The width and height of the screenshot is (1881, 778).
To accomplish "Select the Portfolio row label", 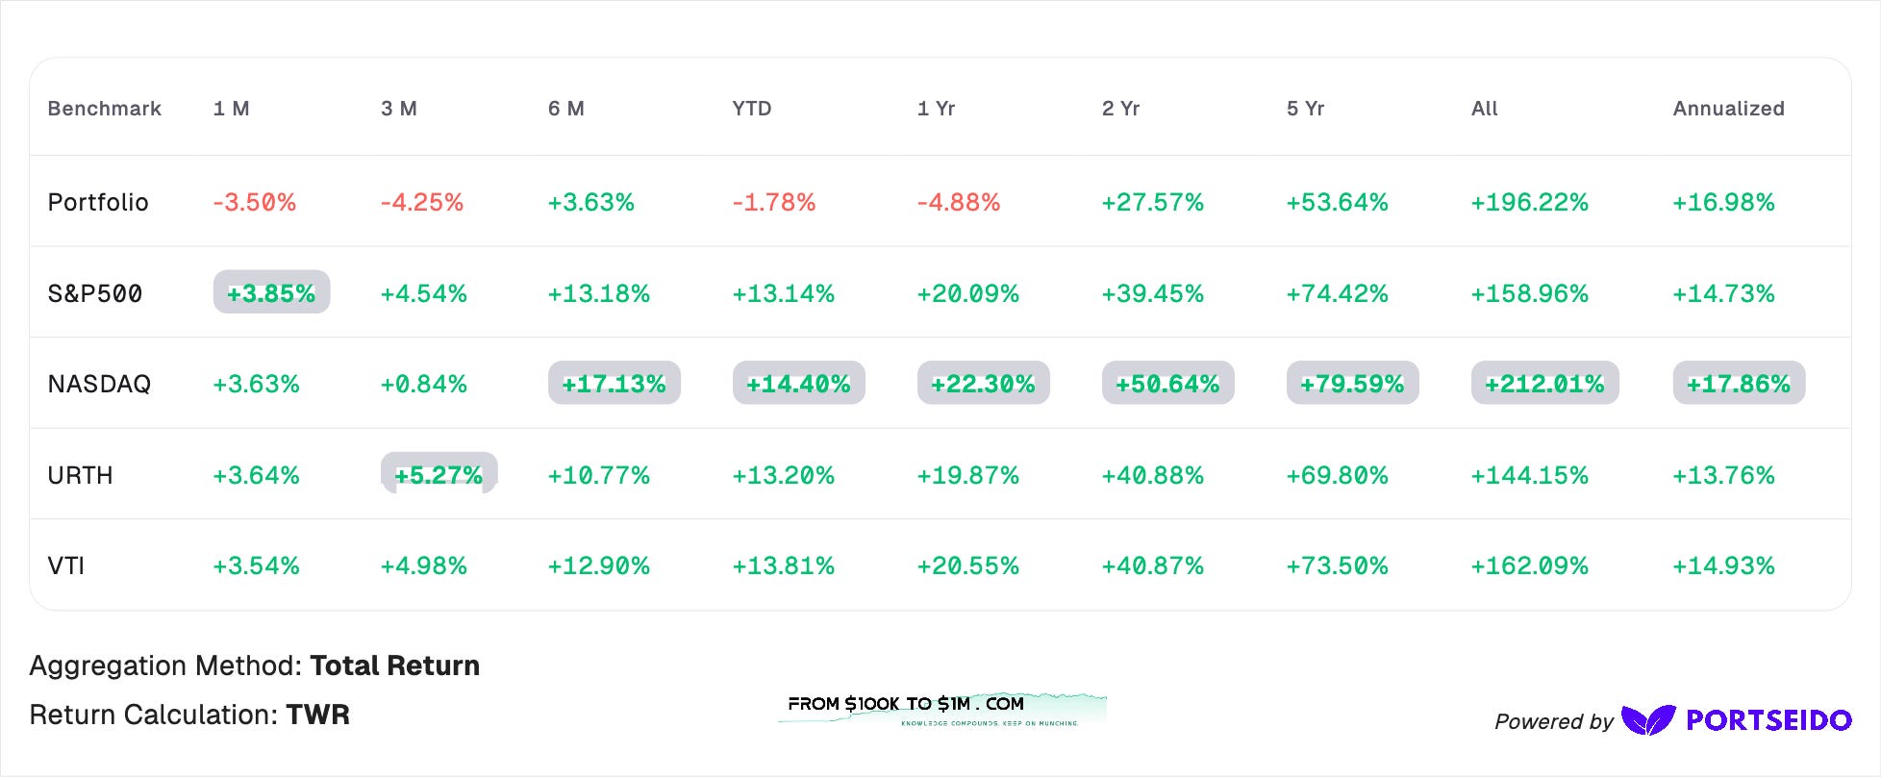I will (x=98, y=202).
